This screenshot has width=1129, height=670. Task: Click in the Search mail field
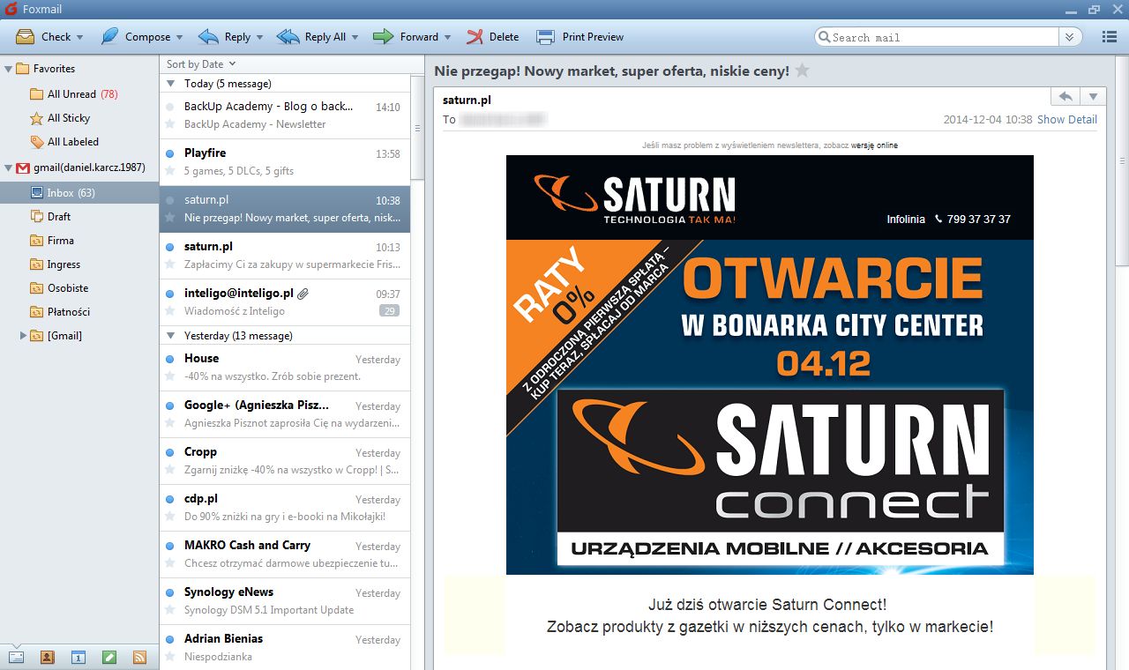(944, 37)
